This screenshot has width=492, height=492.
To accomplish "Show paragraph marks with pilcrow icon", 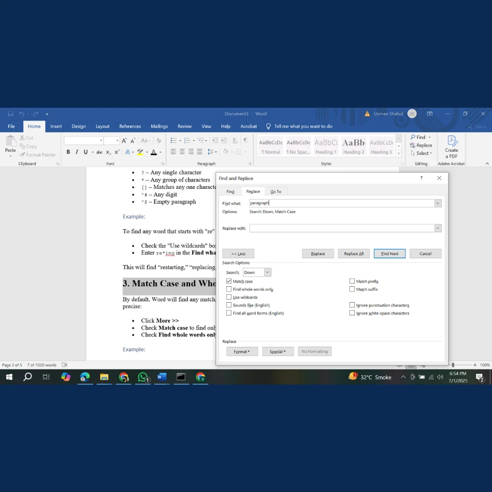I will (x=246, y=140).
